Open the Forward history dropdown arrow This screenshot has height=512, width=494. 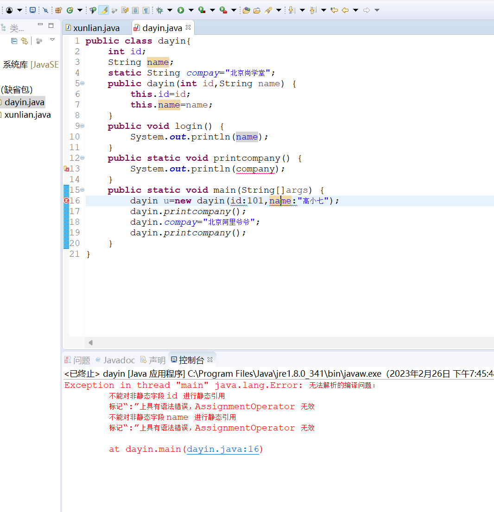click(x=377, y=10)
